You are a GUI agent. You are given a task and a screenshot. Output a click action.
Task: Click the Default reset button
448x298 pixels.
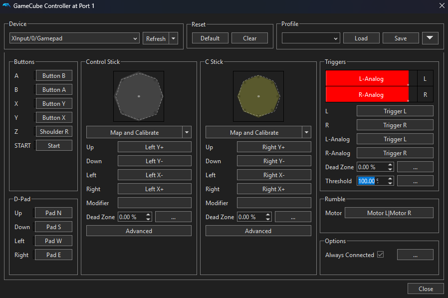coord(210,38)
